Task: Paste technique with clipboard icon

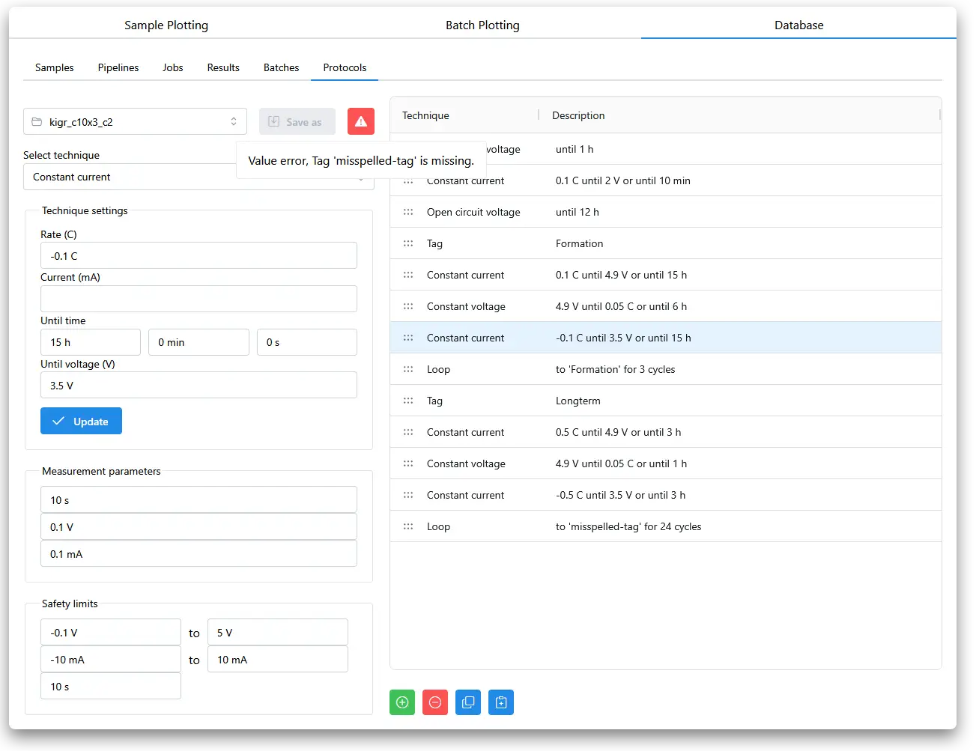Action: tap(501, 702)
